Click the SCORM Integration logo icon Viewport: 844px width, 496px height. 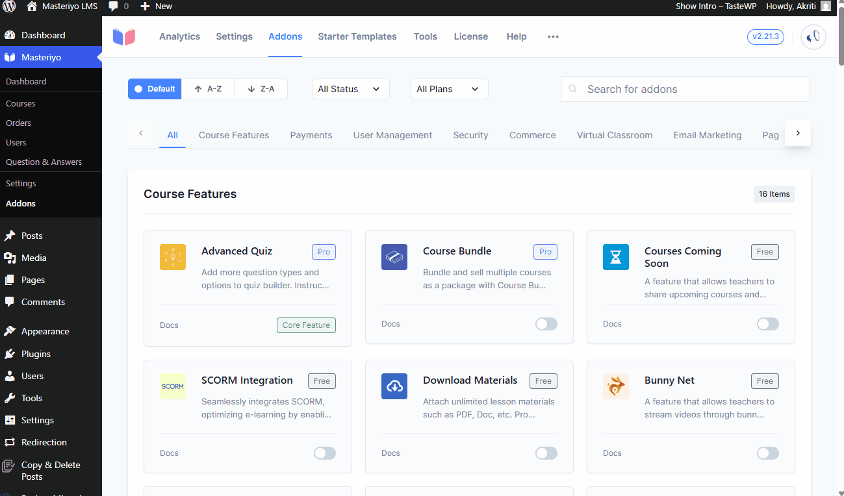coord(173,386)
